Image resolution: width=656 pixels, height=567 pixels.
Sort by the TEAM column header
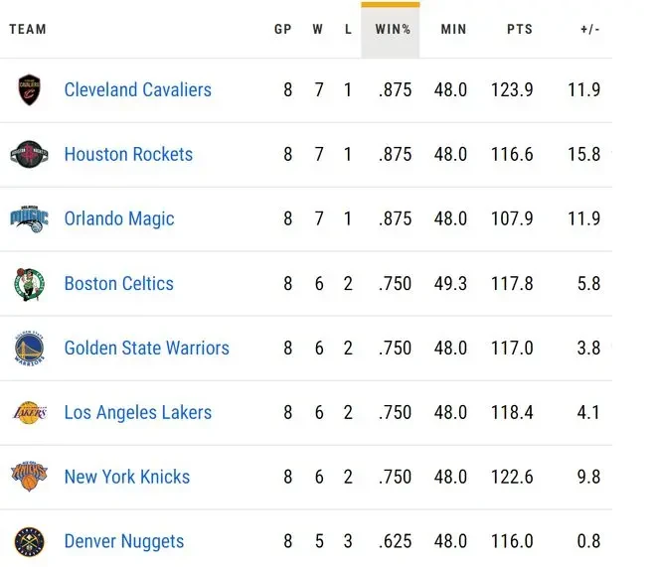click(28, 29)
